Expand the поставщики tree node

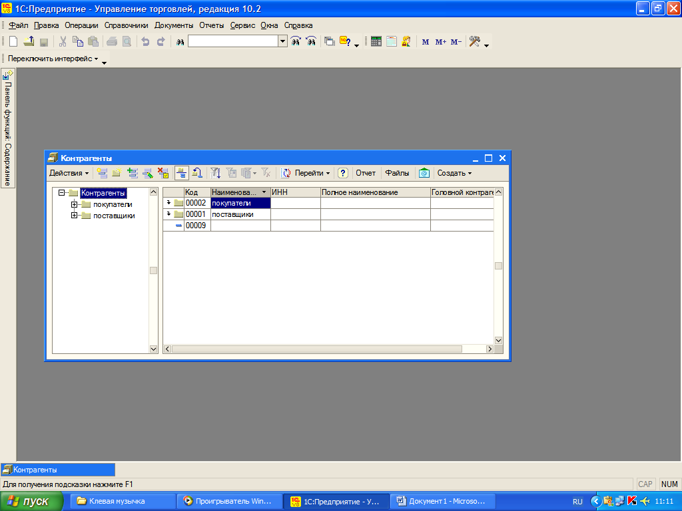point(74,216)
